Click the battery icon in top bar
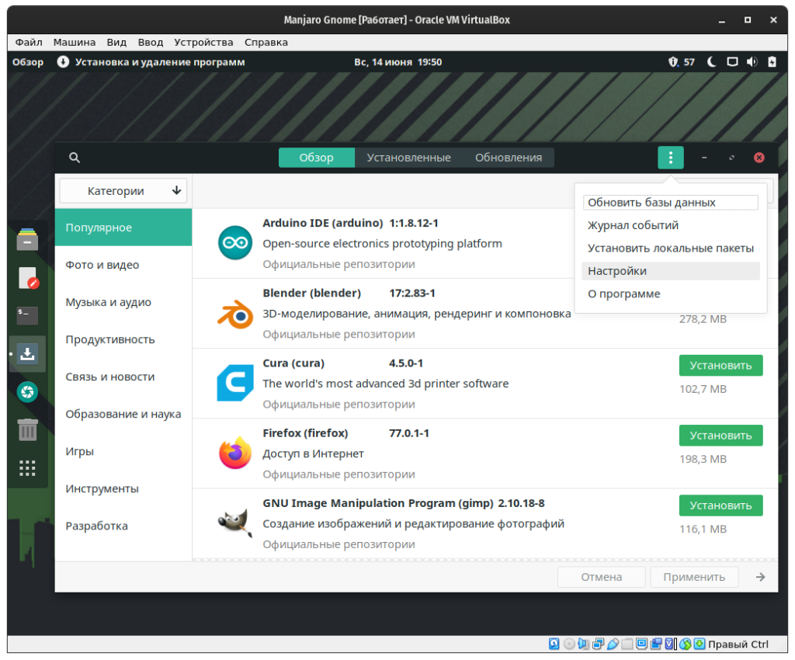Viewport: 795px width, 660px height. coord(772,62)
